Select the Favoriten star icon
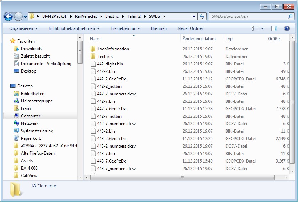This screenshot has width=298, height=202. (12, 41)
